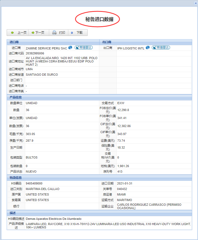The width and height of the screenshot is (198, 240).
Task: Close the dialog with top-right X
Action: [x=196, y=3]
